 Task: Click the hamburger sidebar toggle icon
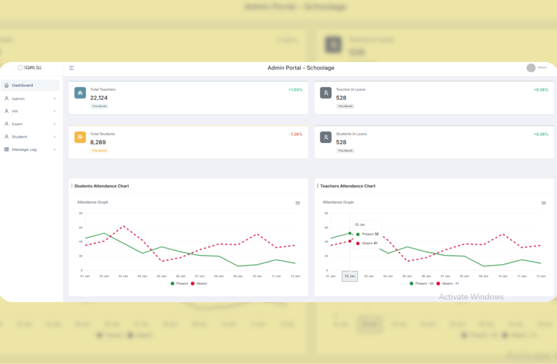pyautogui.click(x=72, y=68)
